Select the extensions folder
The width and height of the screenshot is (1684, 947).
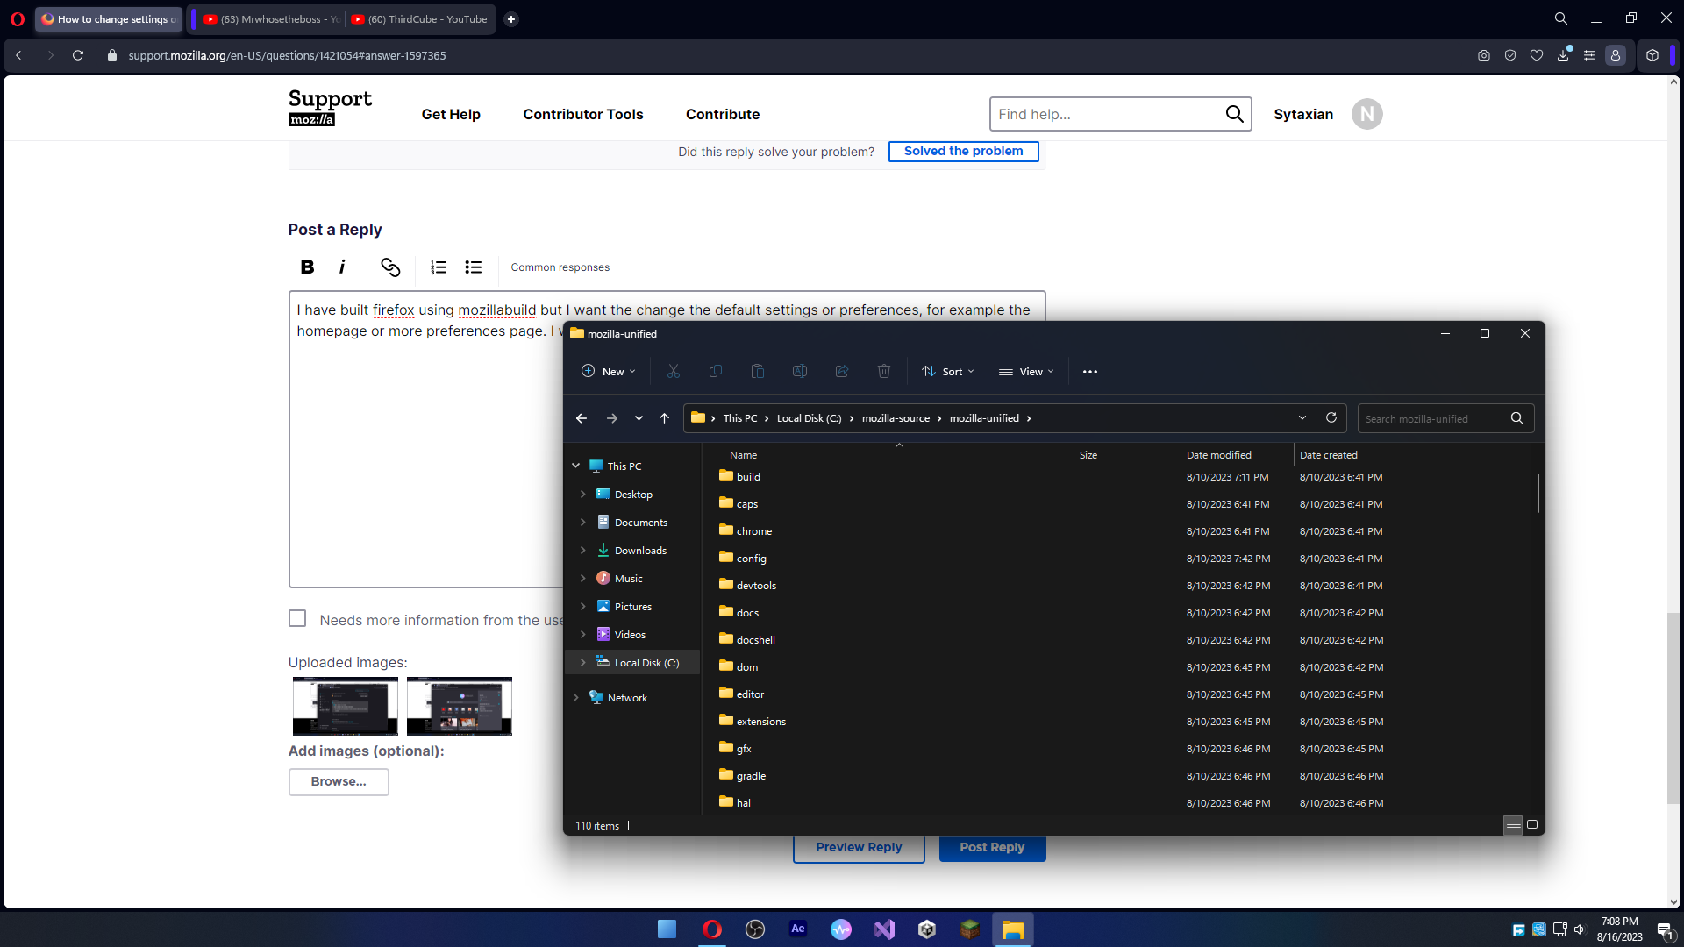[760, 721]
